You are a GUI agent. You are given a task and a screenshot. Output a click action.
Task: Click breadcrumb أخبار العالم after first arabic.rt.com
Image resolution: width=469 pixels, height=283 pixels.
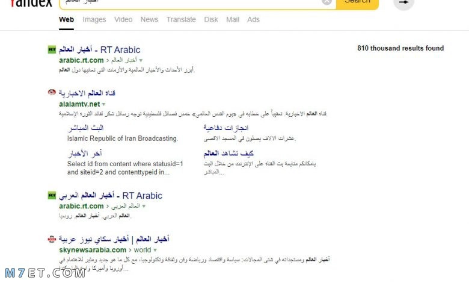click(124, 60)
